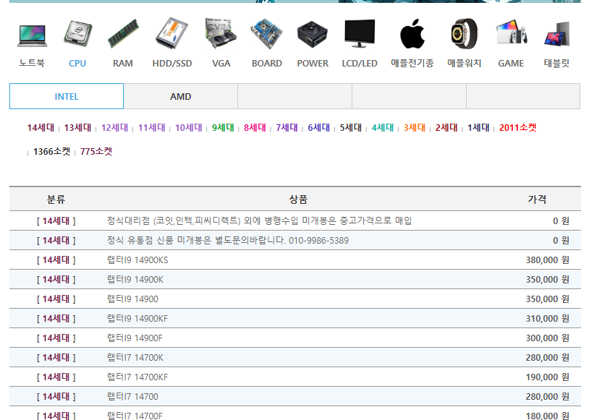Select the 랩터I7 14700 product name
589x420 pixels.
pos(132,397)
